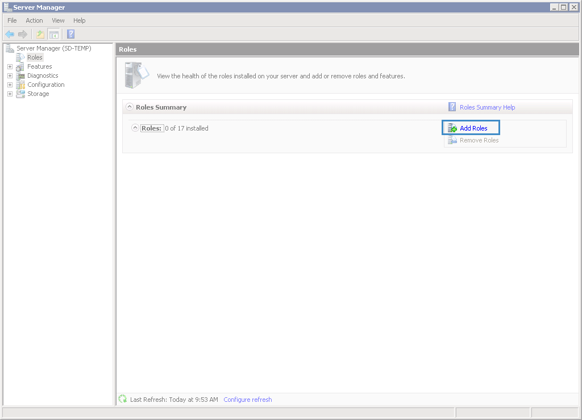The height and width of the screenshot is (420, 582).
Task: Open the View menu
Action: [58, 20]
